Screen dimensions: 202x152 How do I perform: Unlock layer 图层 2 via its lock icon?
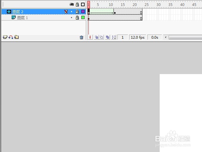[77, 12]
